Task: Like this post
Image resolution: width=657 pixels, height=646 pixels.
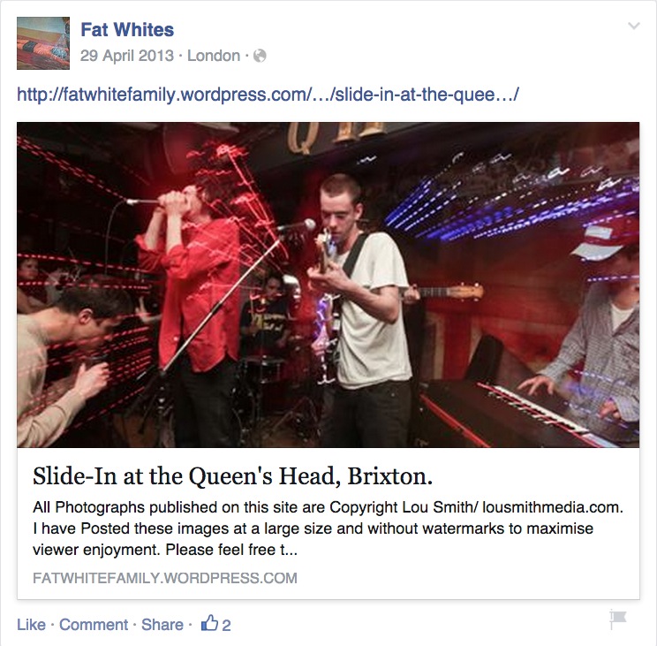Action: pyautogui.click(x=31, y=625)
